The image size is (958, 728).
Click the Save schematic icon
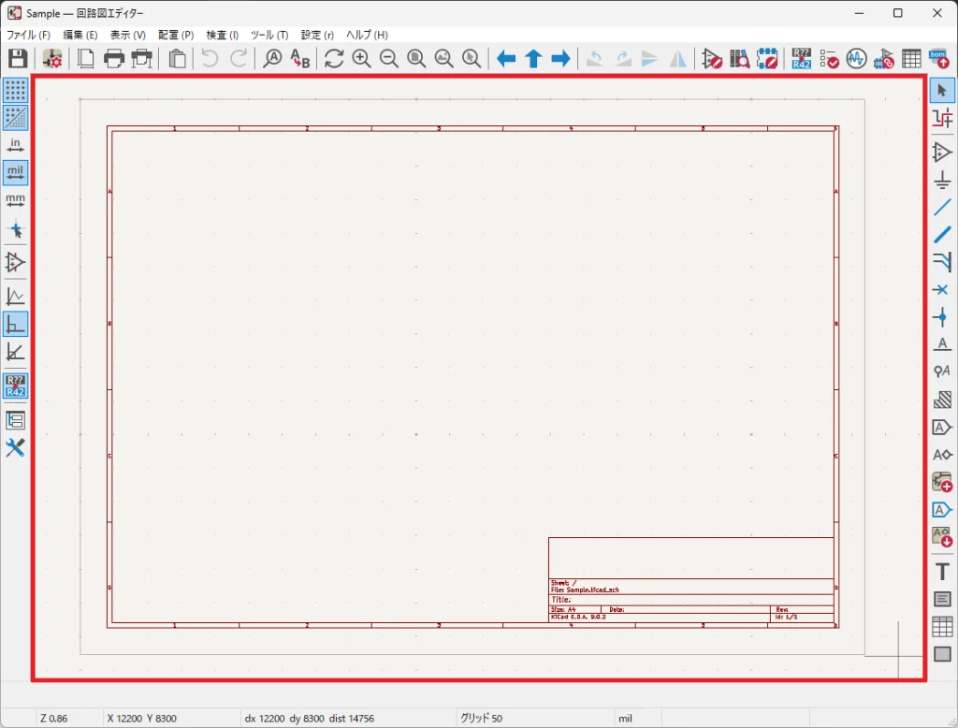click(17, 59)
